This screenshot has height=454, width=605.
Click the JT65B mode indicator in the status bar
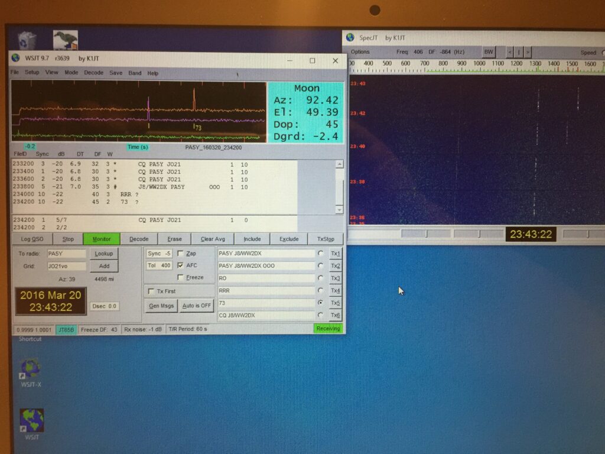click(x=66, y=329)
